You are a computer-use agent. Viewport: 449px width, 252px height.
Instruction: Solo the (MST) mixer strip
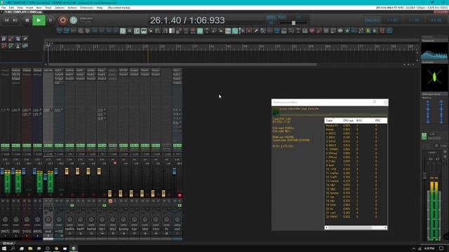tap(8, 201)
